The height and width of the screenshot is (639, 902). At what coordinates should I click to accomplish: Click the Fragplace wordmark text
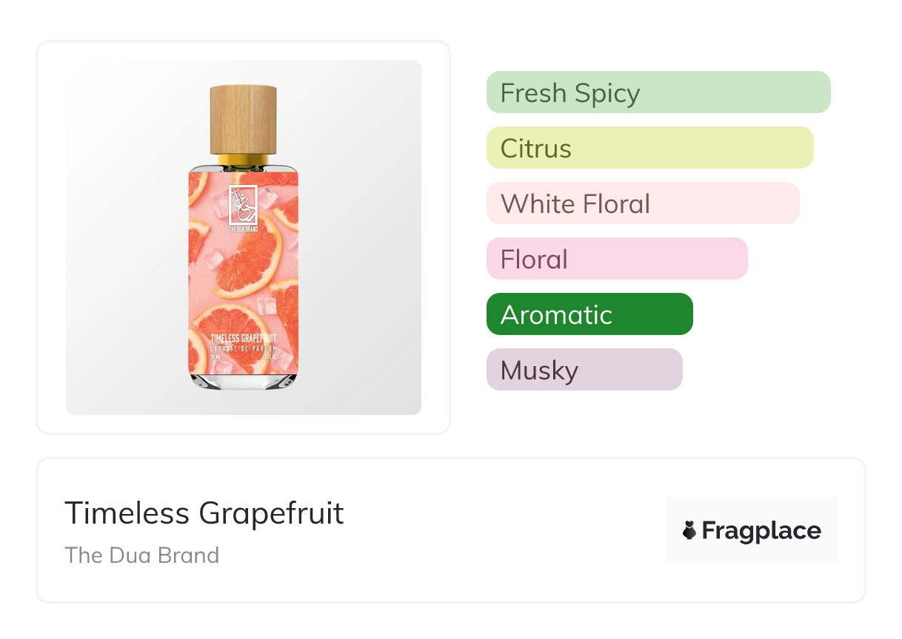click(761, 530)
